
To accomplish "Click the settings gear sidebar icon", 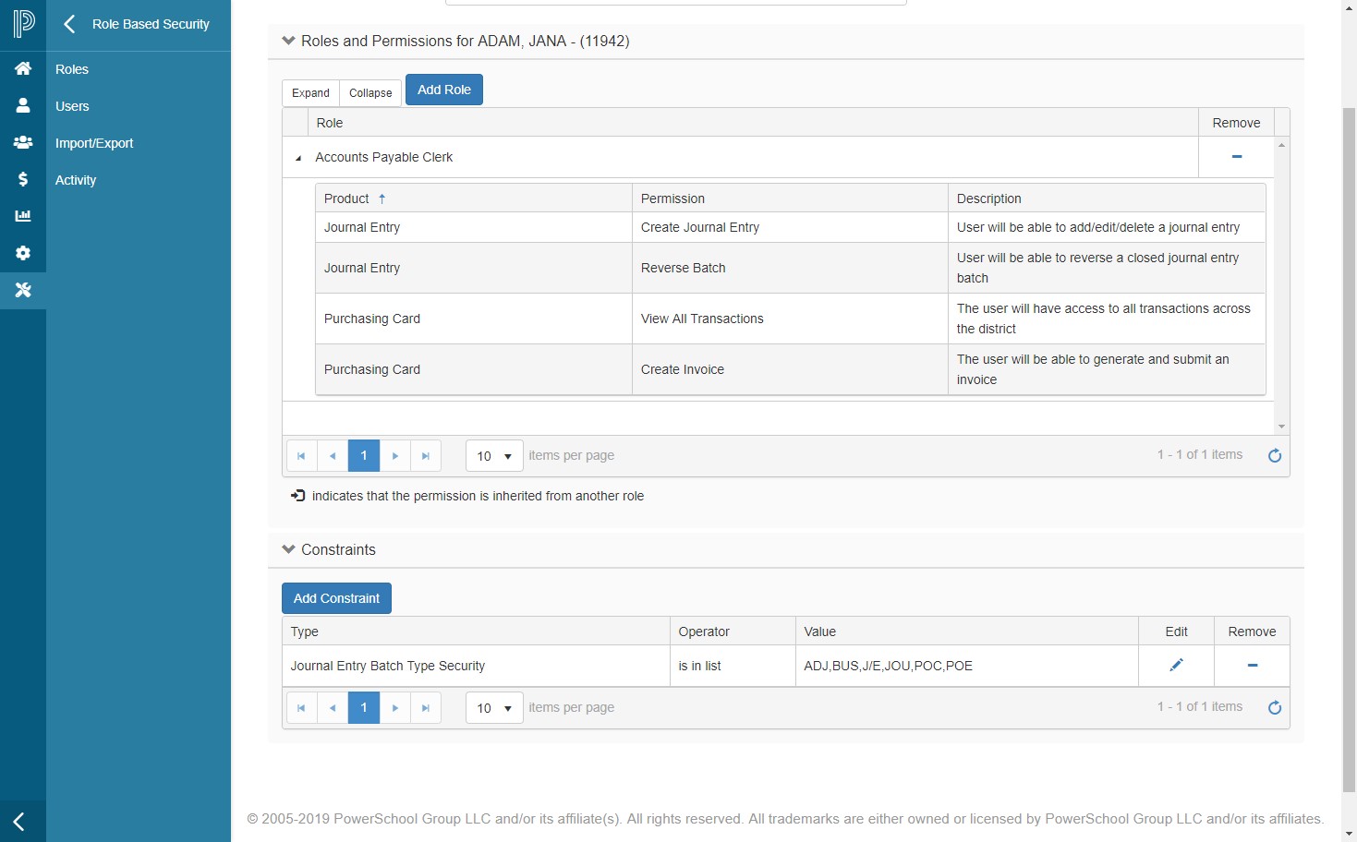I will coord(23,253).
